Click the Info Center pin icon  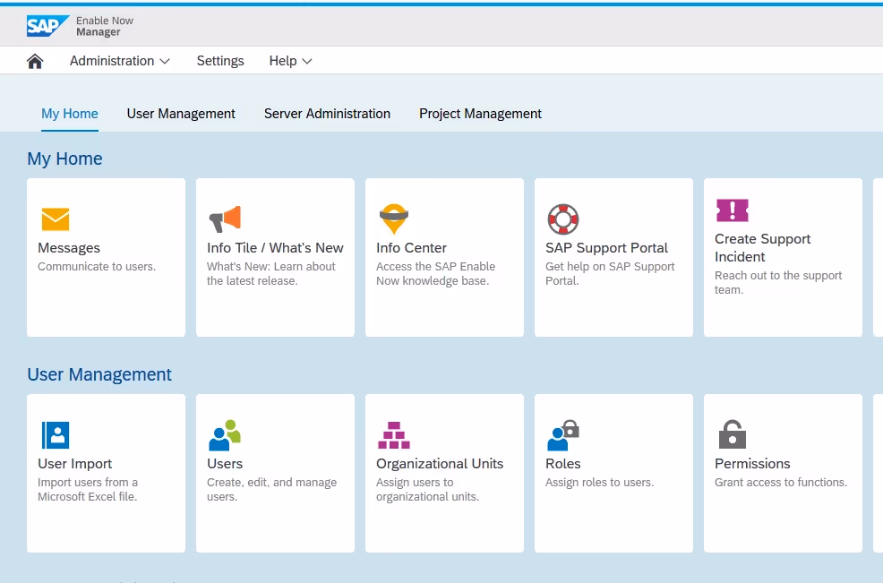[x=394, y=219]
